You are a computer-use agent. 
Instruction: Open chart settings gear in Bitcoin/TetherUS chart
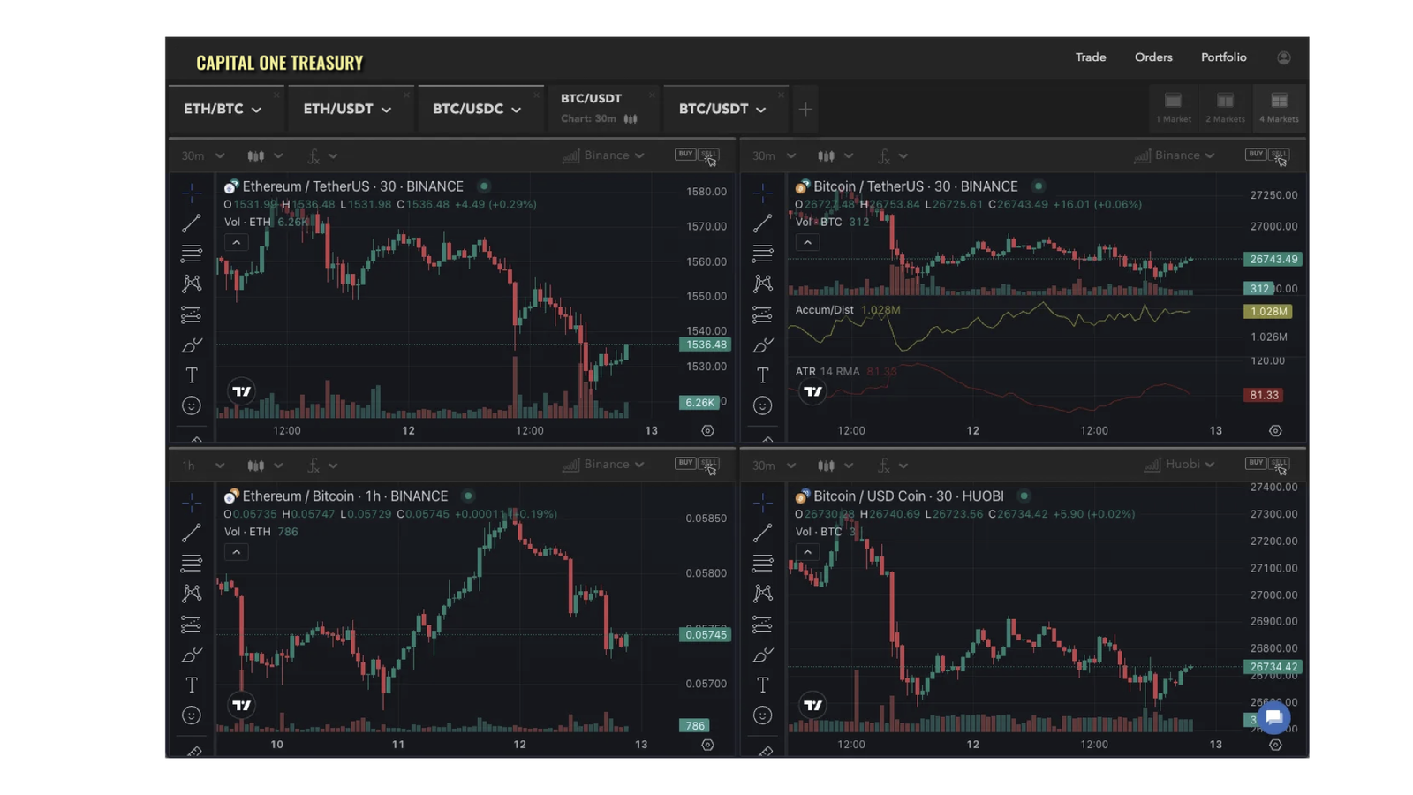tap(1275, 431)
